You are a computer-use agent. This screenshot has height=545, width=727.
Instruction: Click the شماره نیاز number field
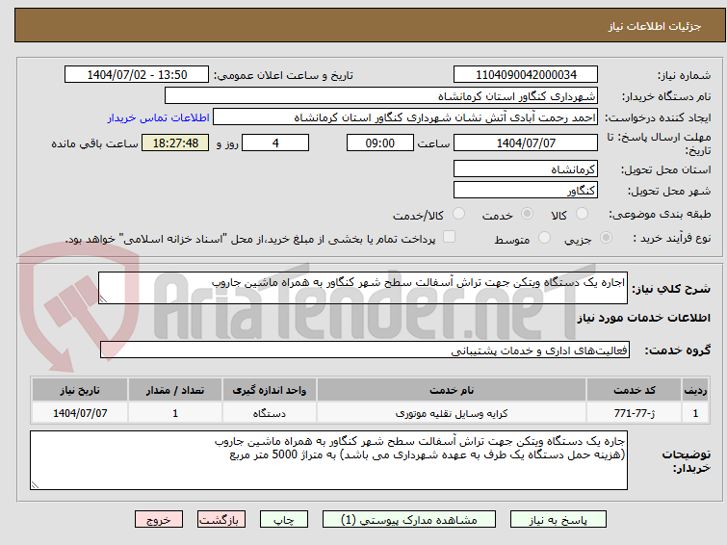tap(526, 75)
